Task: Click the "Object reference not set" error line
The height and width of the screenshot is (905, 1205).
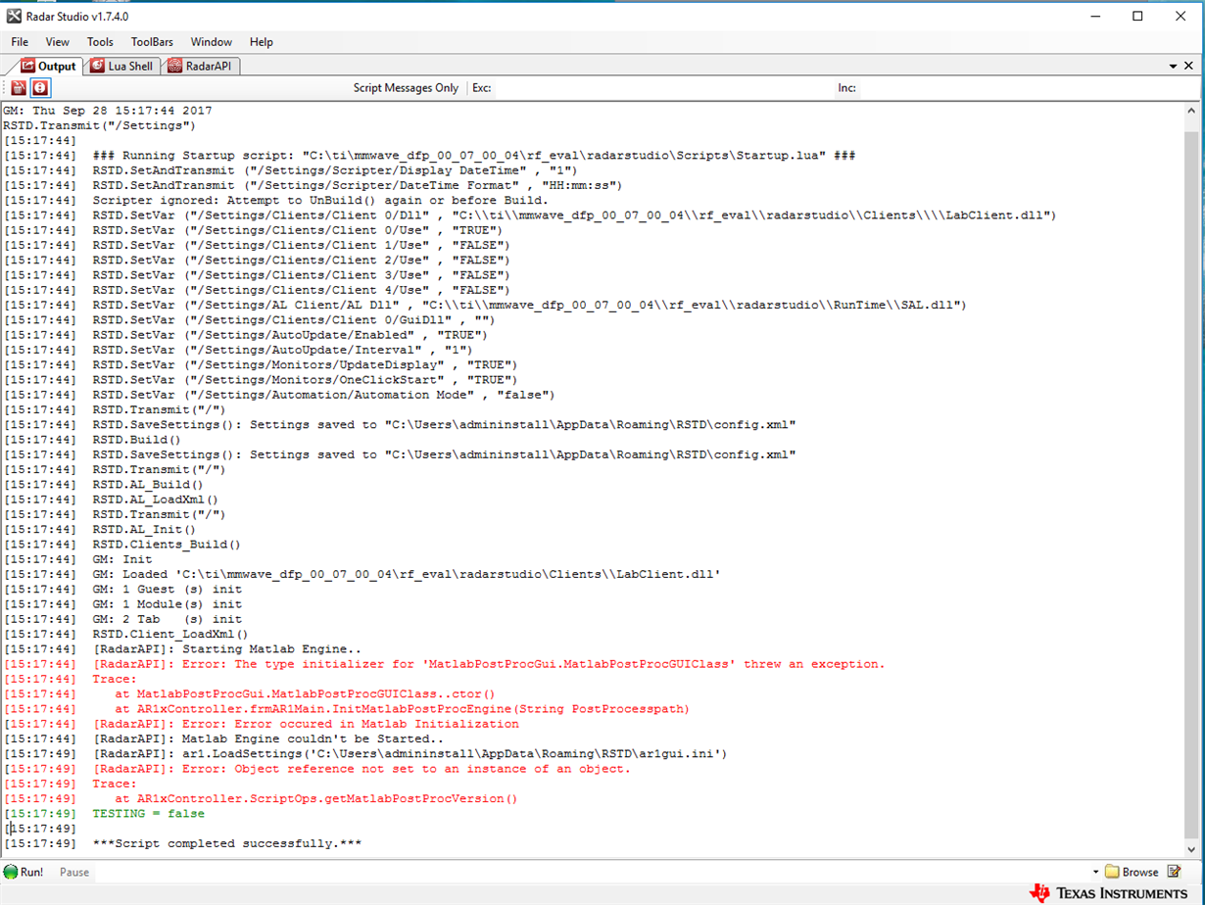Action: coord(361,769)
